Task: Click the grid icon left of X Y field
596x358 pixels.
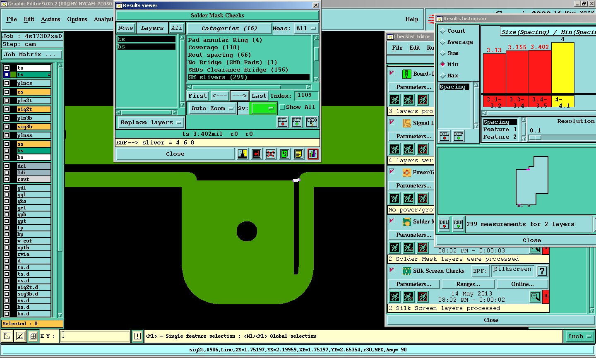Action: point(33,336)
